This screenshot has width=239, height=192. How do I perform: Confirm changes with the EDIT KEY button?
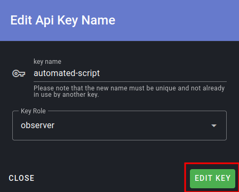pyautogui.click(x=212, y=178)
